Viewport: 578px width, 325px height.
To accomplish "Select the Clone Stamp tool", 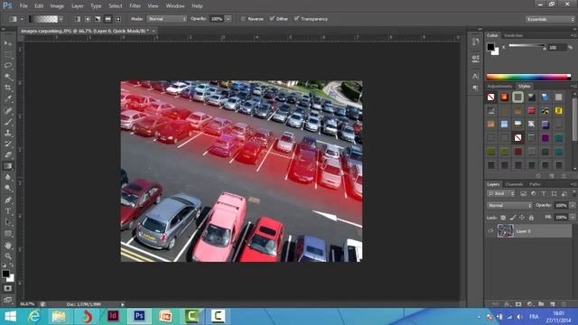I will 8,133.
